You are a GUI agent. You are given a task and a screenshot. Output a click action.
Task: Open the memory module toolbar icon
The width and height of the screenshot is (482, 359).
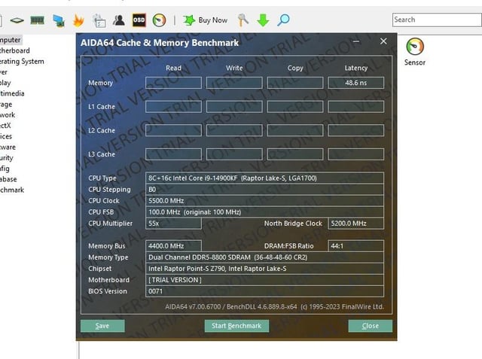point(37,20)
